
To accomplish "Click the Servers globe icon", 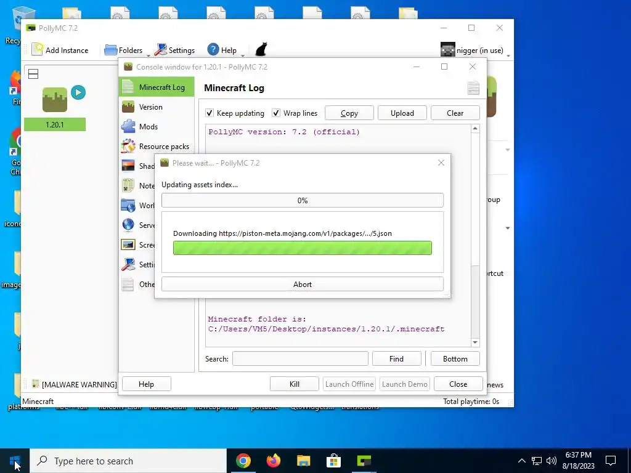I will pyautogui.click(x=128, y=225).
